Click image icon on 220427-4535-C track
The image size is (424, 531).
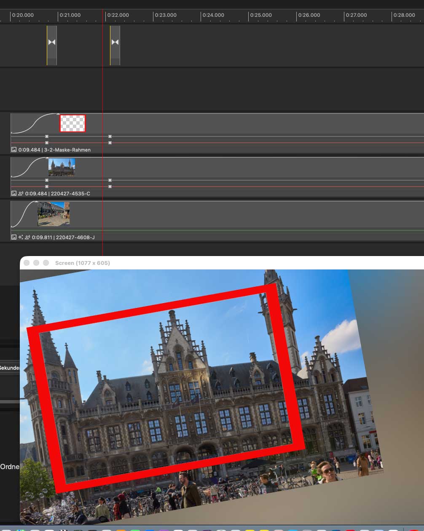tap(14, 193)
